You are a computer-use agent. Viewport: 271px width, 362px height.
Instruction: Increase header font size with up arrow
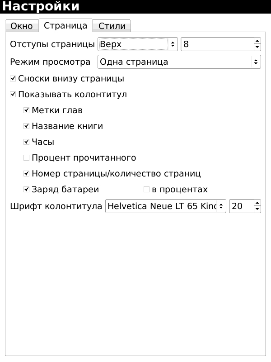[257, 203]
